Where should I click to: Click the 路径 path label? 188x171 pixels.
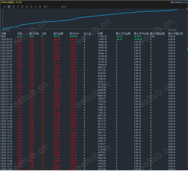coord(64,7)
